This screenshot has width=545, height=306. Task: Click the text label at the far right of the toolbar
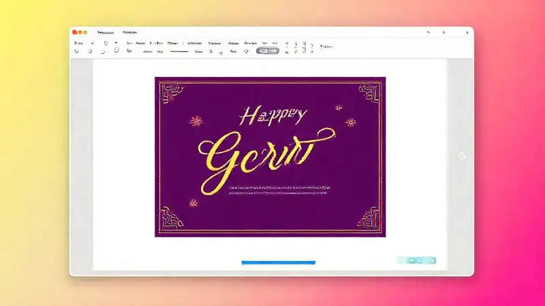coord(326,46)
